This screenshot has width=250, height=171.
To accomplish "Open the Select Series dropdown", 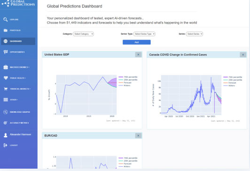I will click(195, 34).
